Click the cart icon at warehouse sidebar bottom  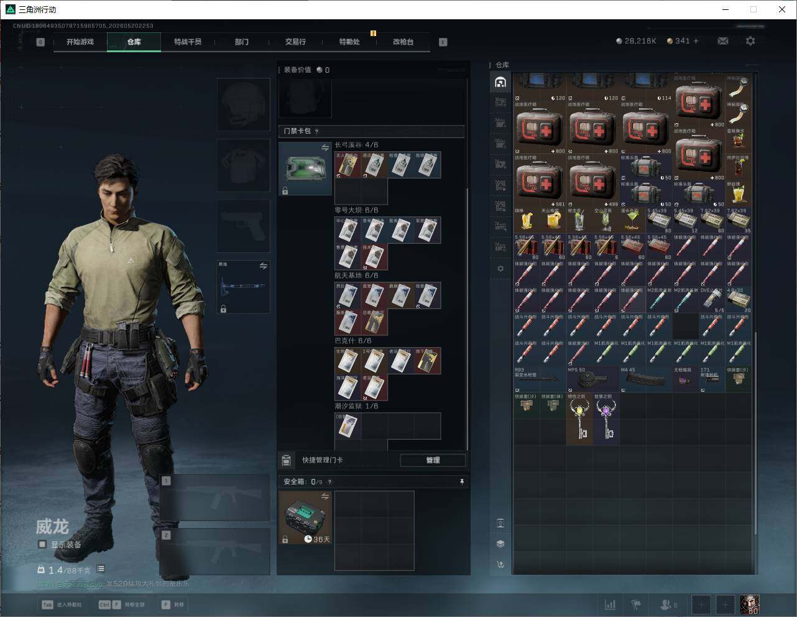500,565
